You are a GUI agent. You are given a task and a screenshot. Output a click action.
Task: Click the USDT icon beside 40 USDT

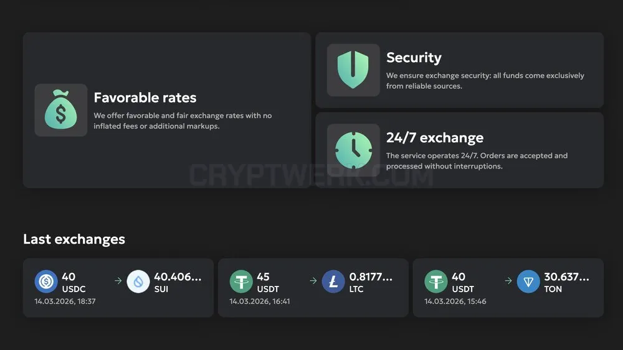436,282
